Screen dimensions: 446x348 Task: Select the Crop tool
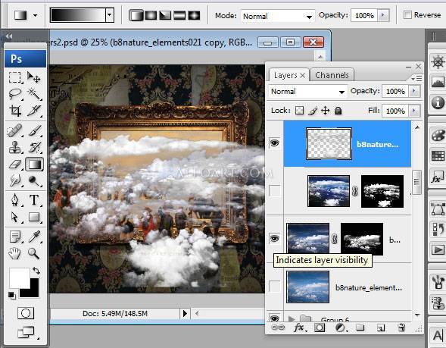(x=15, y=111)
